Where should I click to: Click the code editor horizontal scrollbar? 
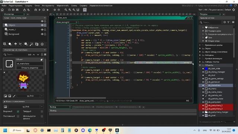pyautogui.click(x=81, y=98)
